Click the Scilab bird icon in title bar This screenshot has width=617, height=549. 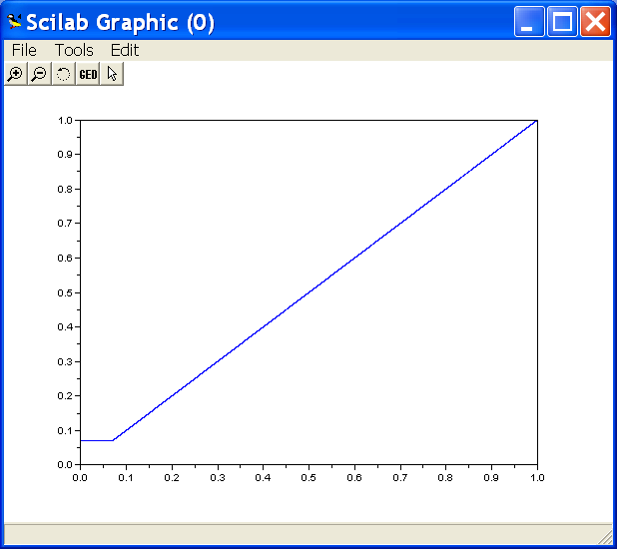click(14, 22)
